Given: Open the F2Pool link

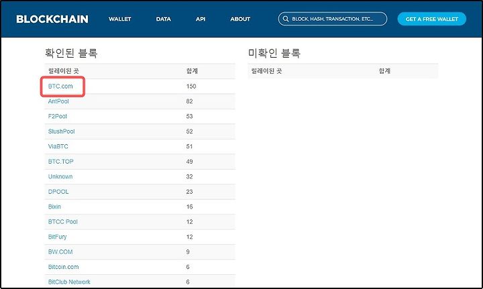Looking at the screenshot, I should click(x=58, y=117).
